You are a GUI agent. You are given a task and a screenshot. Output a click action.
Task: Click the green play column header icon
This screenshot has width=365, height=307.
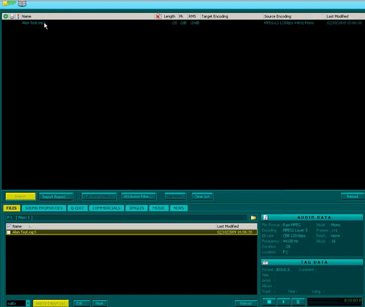pos(6,17)
